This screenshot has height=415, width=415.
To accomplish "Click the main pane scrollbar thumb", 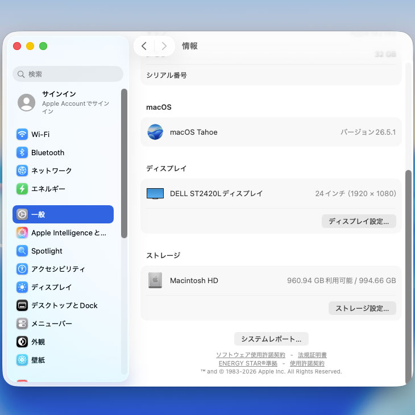I will pyautogui.click(x=408, y=277).
